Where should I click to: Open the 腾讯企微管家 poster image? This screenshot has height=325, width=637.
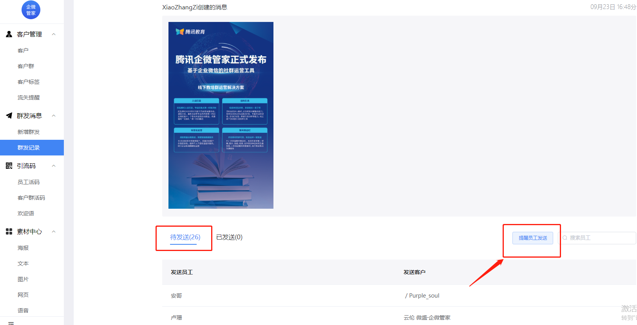221,115
